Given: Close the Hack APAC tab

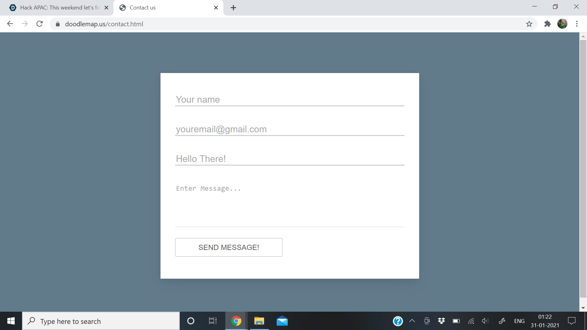Looking at the screenshot, I should (x=106, y=8).
